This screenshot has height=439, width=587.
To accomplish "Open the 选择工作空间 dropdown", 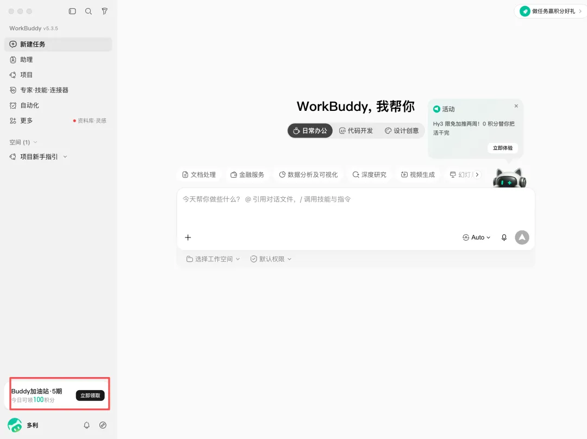I will [213, 259].
